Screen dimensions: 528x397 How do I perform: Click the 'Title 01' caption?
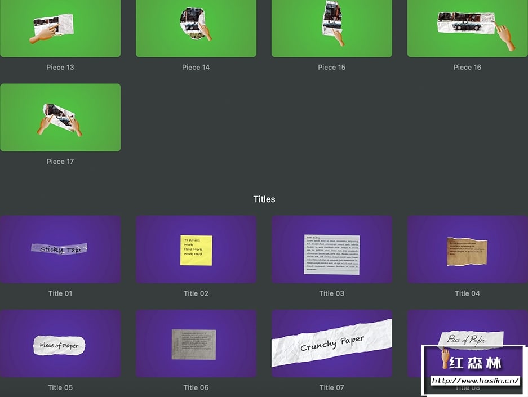60,293
